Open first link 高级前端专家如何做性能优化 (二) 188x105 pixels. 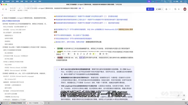tap(87, 16)
